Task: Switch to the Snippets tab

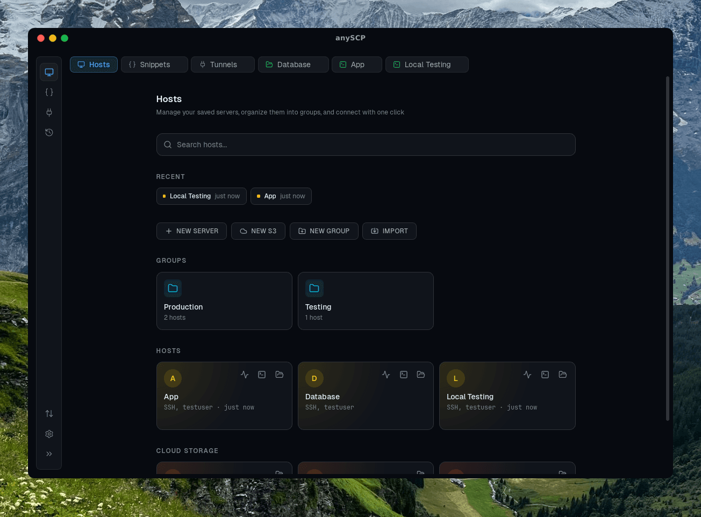Action: tap(154, 64)
